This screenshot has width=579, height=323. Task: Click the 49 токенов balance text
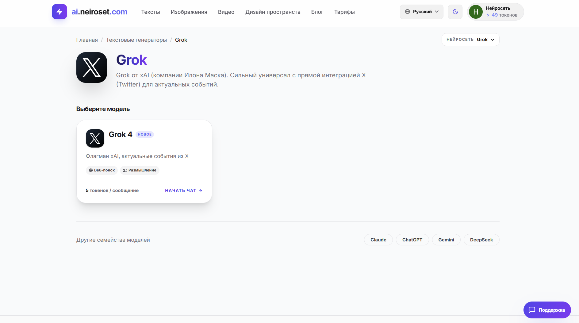click(x=502, y=15)
